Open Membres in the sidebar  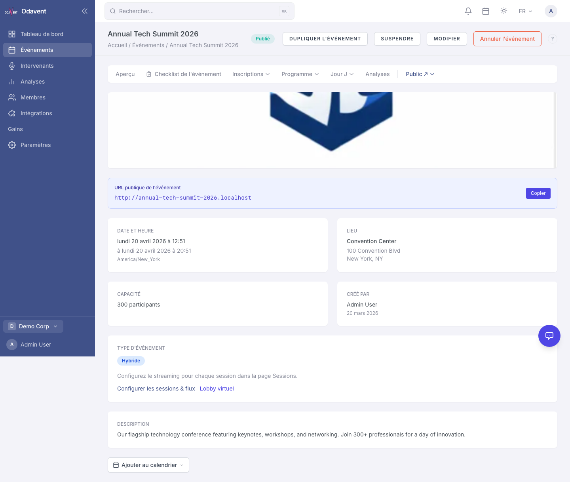click(x=47, y=97)
